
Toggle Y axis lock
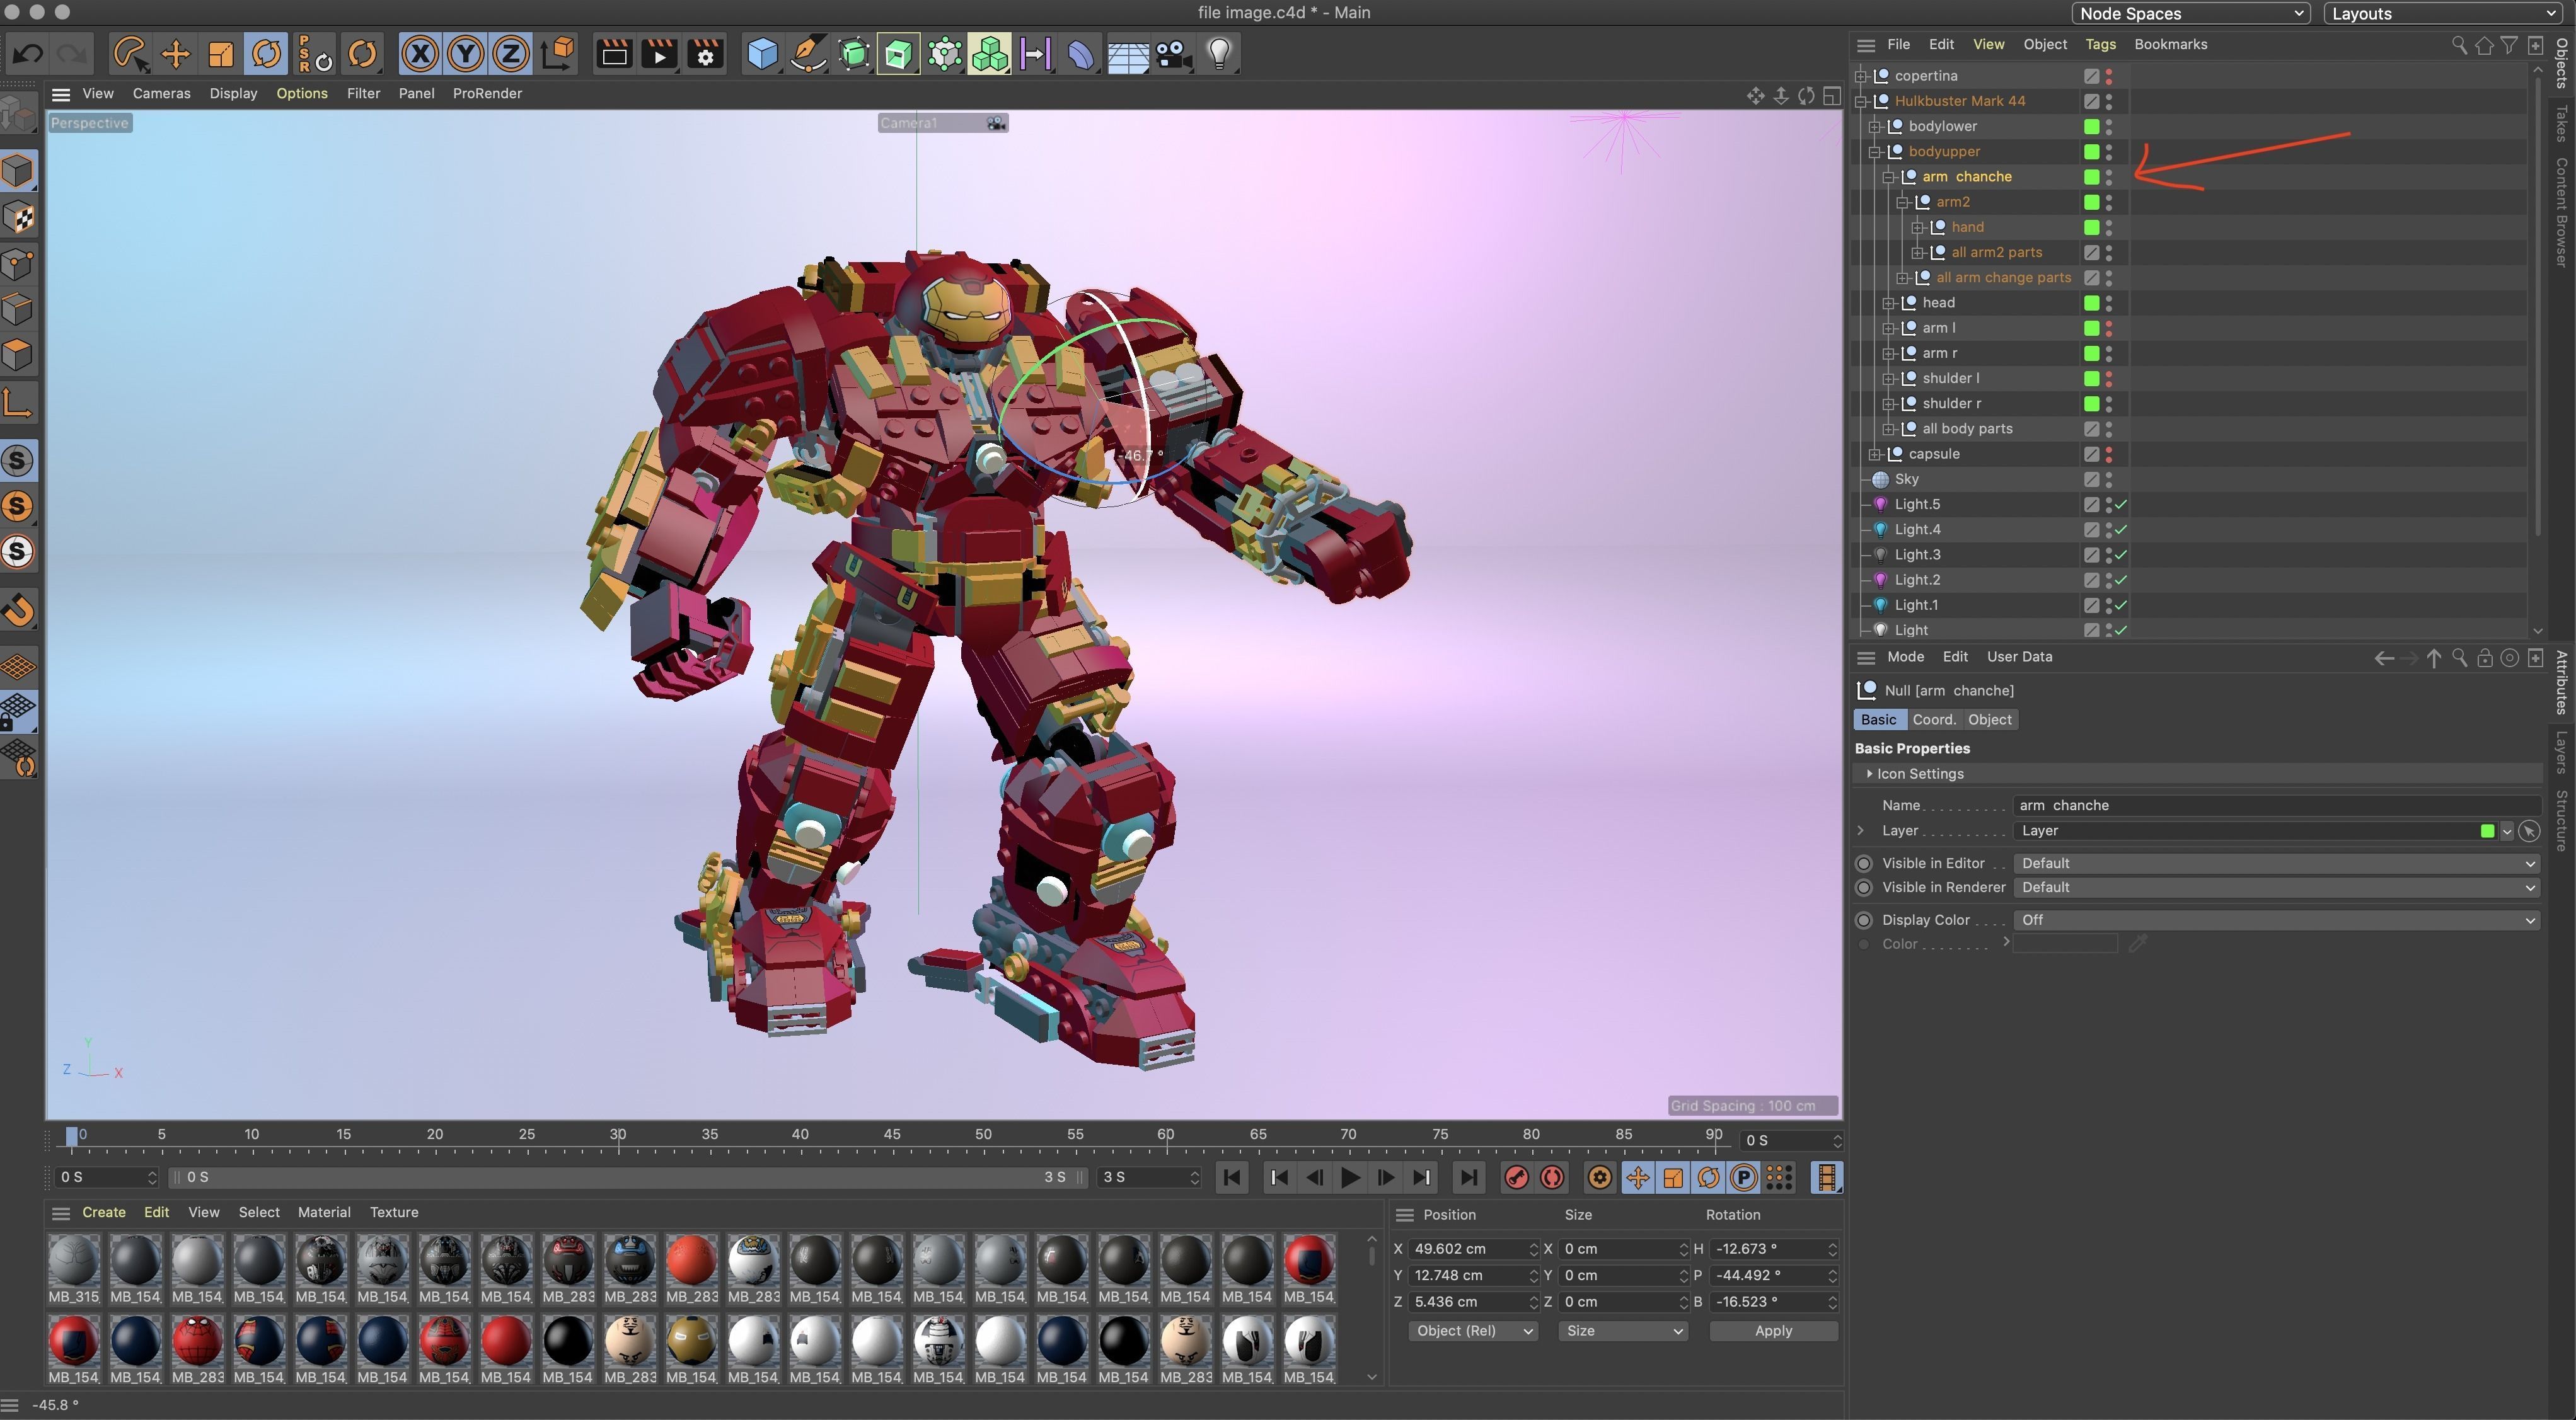coord(465,53)
